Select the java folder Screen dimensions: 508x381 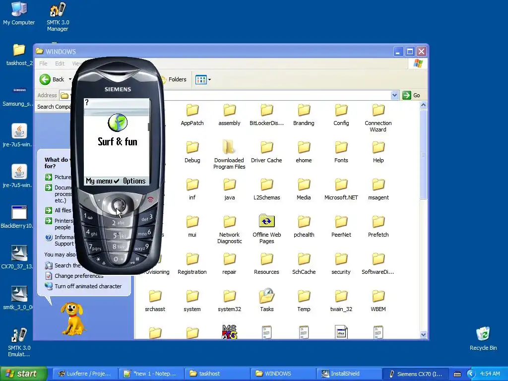pyautogui.click(x=229, y=190)
